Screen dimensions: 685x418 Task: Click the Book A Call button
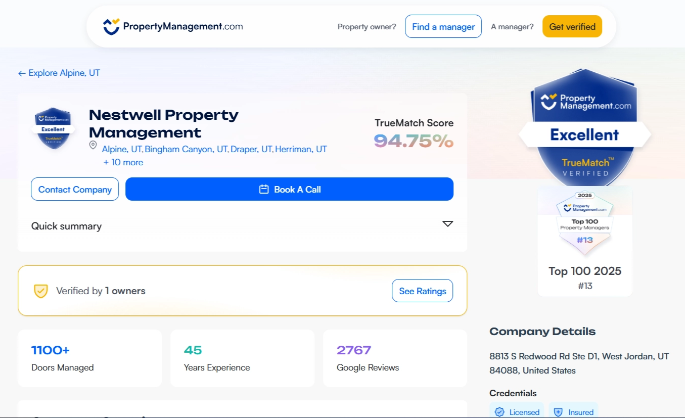tap(289, 189)
